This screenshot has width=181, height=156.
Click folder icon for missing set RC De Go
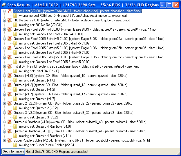point(15,25)
